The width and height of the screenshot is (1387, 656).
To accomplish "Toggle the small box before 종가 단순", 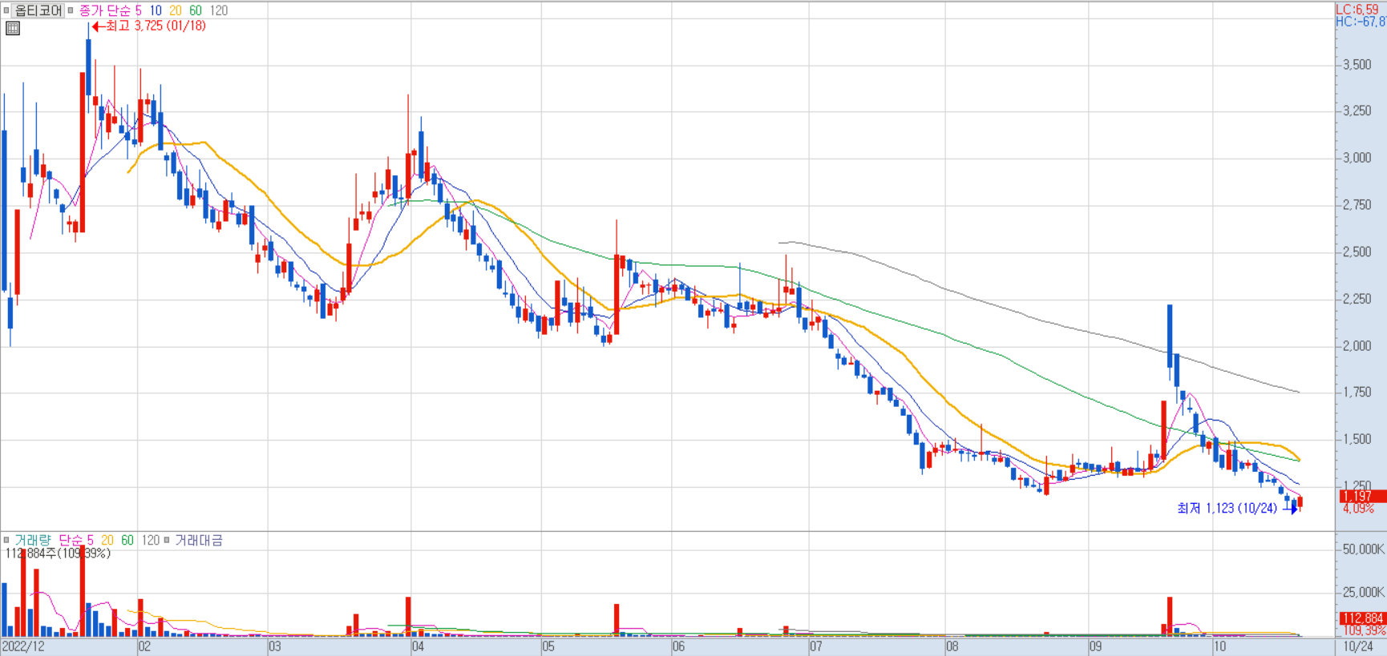I will click(x=71, y=10).
